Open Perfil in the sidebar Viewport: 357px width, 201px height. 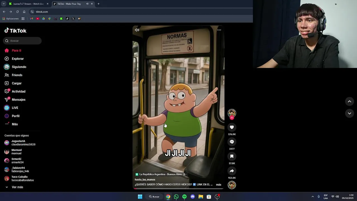coord(12,116)
